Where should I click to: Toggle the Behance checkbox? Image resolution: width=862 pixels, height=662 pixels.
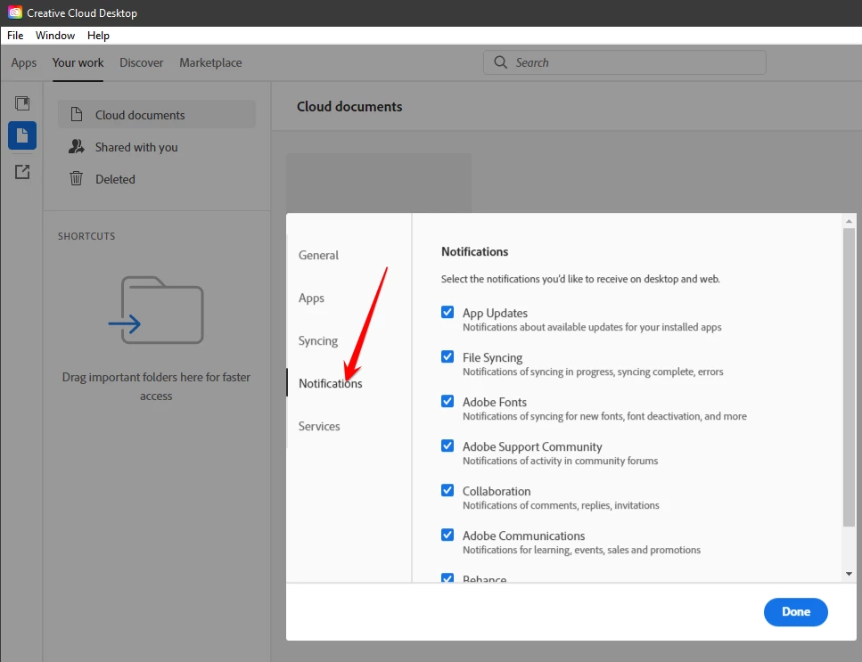[x=447, y=578]
